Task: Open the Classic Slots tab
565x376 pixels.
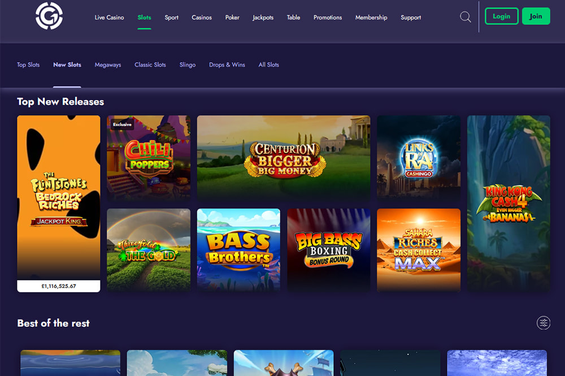Action: coord(150,65)
